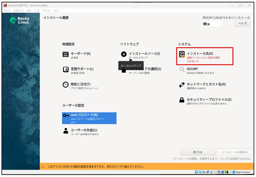Open ユーザーの作成 person icon

coord(66,131)
